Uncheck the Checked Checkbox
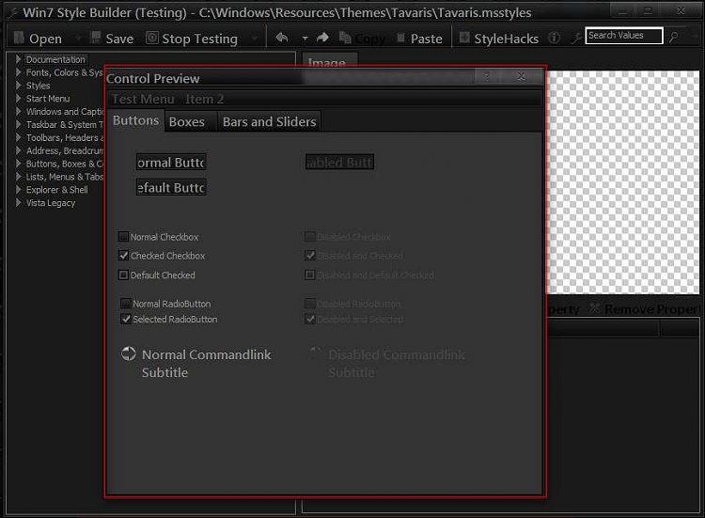 [123, 256]
